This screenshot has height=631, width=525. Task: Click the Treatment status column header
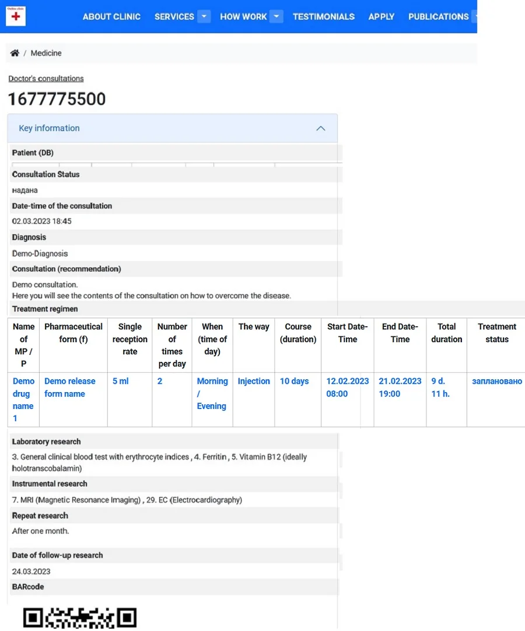[497, 333]
